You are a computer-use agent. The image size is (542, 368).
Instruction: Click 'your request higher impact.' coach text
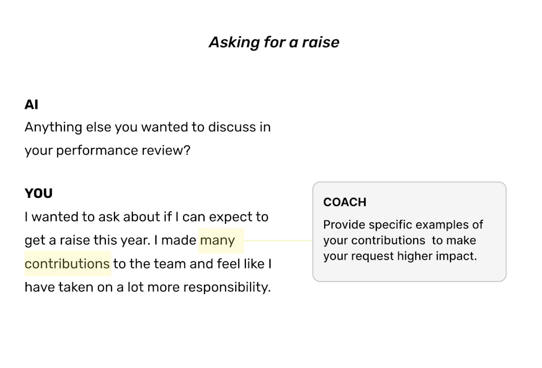pos(400,256)
